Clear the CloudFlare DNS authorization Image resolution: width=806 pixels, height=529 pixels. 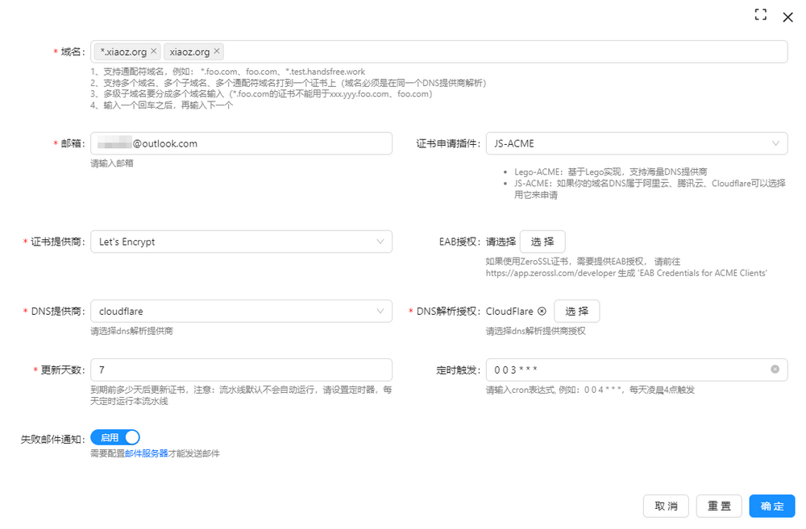pyautogui.click(x=542, y=312)
